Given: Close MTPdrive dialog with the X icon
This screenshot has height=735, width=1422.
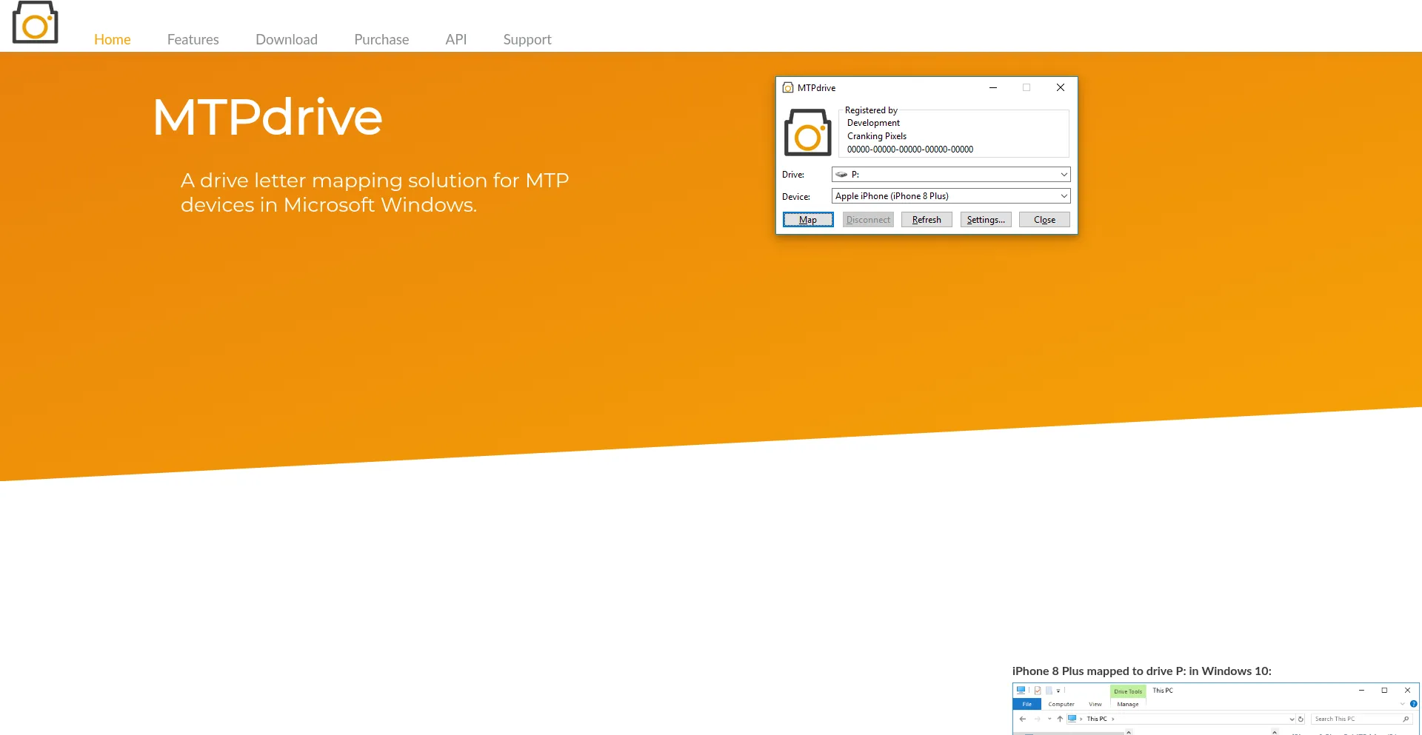Looking at the screenshot, I should click(1061, 87).
